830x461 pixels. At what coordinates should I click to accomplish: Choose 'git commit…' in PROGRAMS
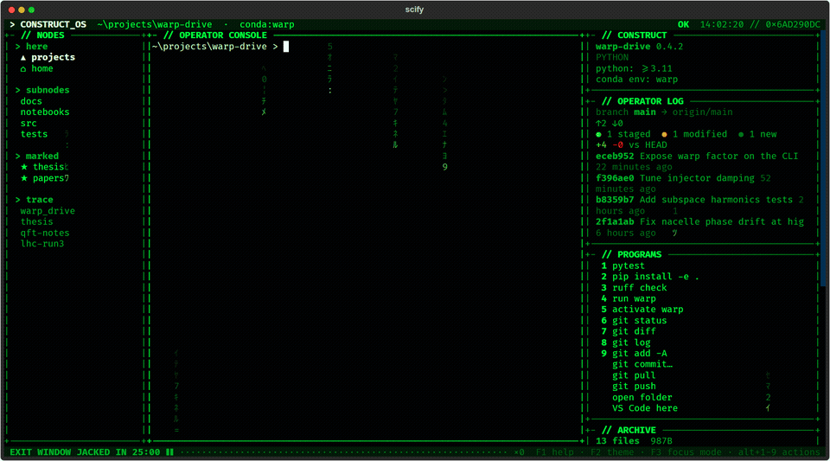point(642,364)
